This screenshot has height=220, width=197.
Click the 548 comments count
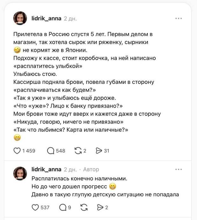click(60, 151)
